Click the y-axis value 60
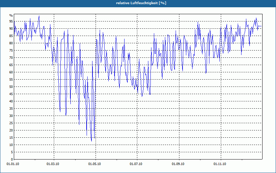Image resolution: width=276 pixels, height=173 pixels. [x=11, y=72]
